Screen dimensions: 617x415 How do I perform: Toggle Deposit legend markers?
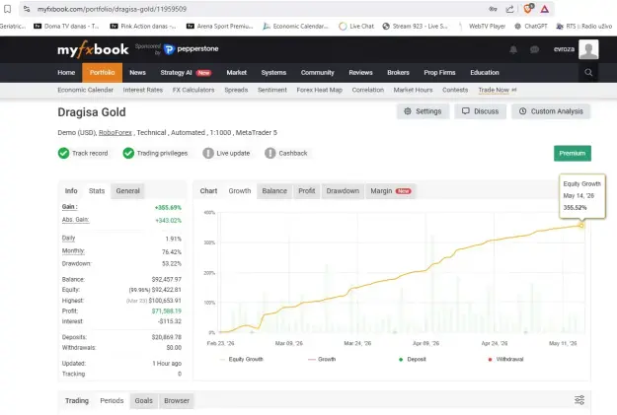tap(413, 359)
